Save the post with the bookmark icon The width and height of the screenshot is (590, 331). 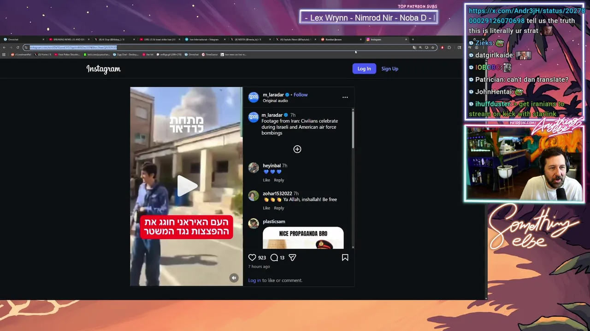click(345, 257)
